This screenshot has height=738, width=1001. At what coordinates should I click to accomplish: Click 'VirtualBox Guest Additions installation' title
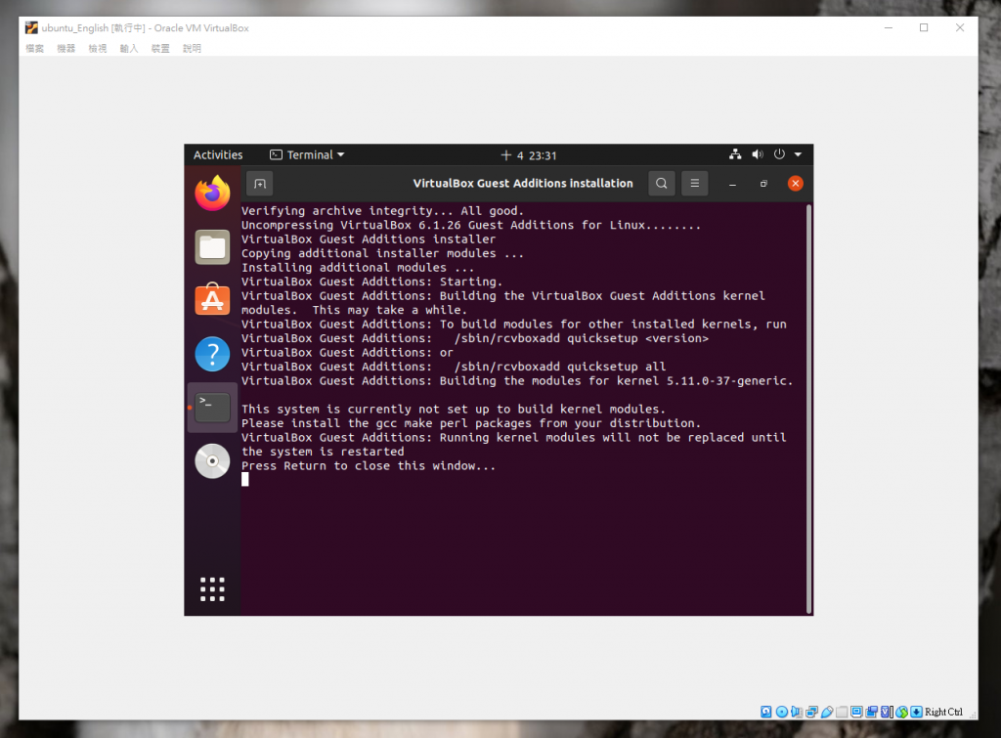523,183
